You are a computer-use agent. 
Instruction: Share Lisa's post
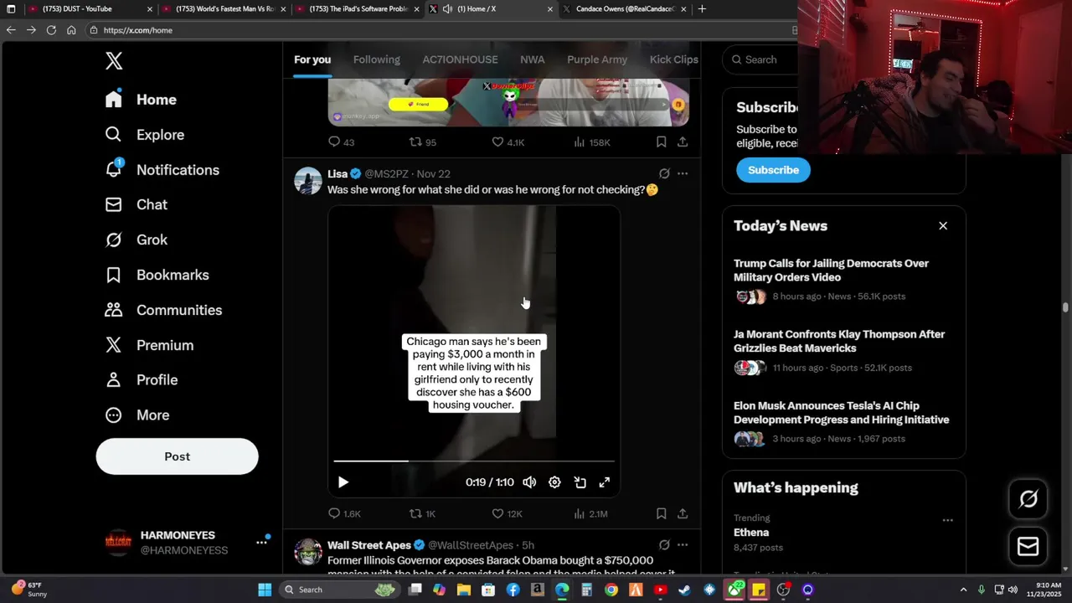click(x=683, y=513)
